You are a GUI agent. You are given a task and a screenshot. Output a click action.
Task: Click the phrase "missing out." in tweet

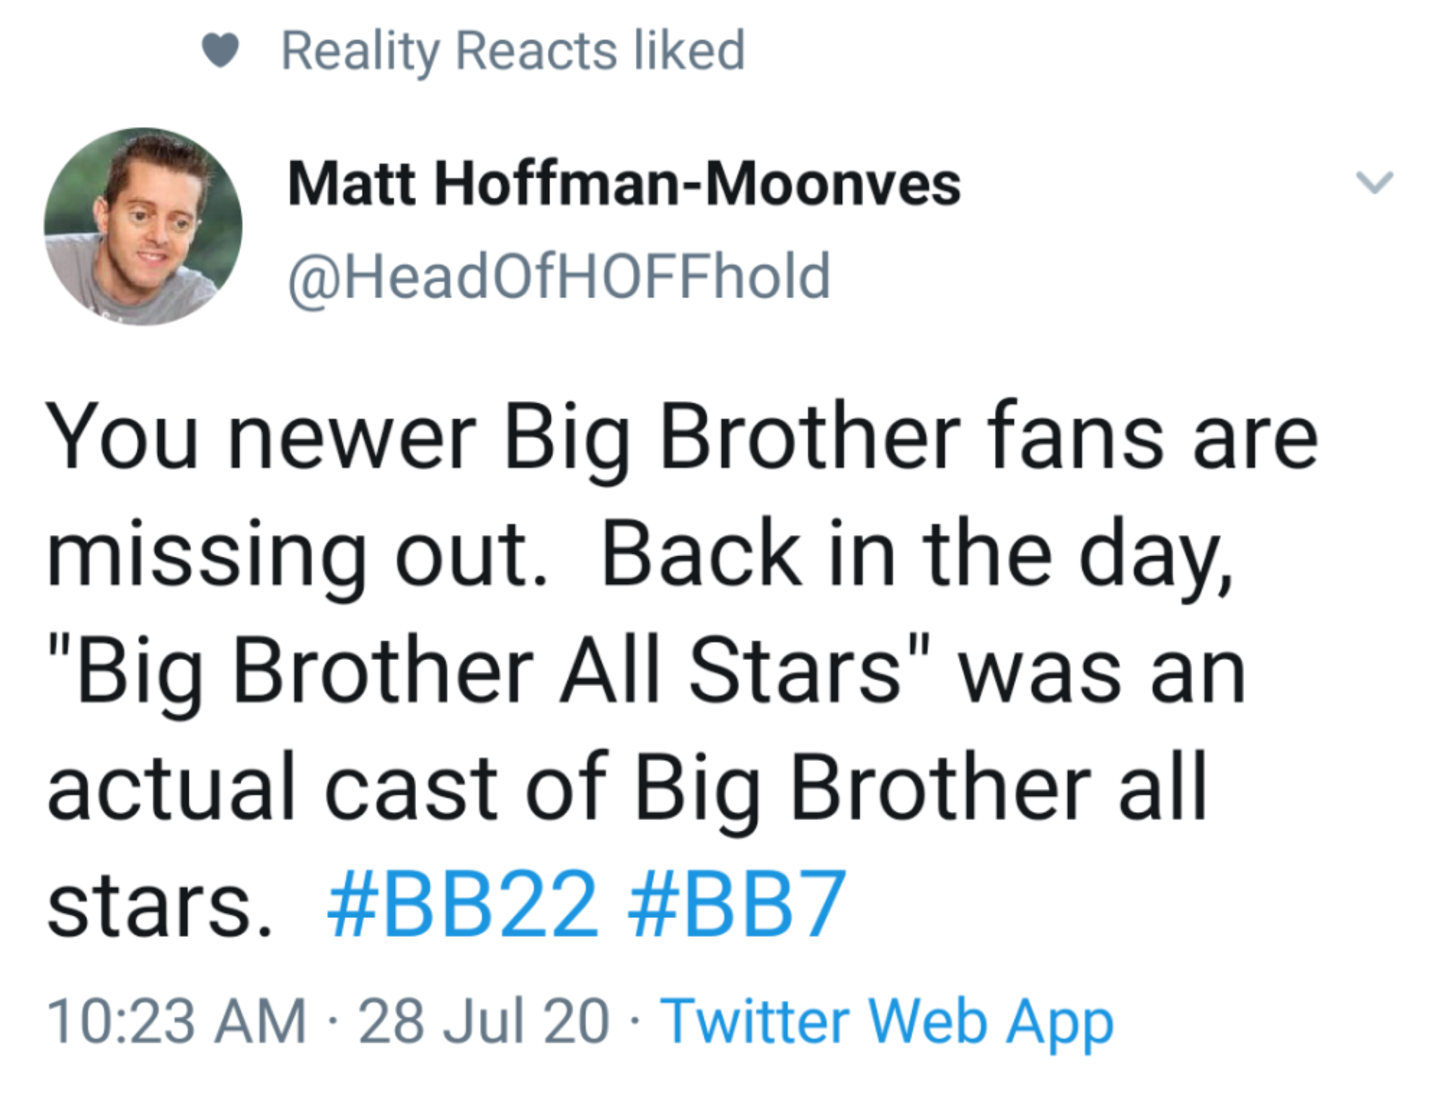[296, 554]
